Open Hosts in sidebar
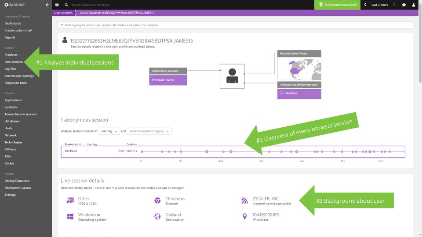422x237 pixels. pyautogui.click(x=8, y=128)
